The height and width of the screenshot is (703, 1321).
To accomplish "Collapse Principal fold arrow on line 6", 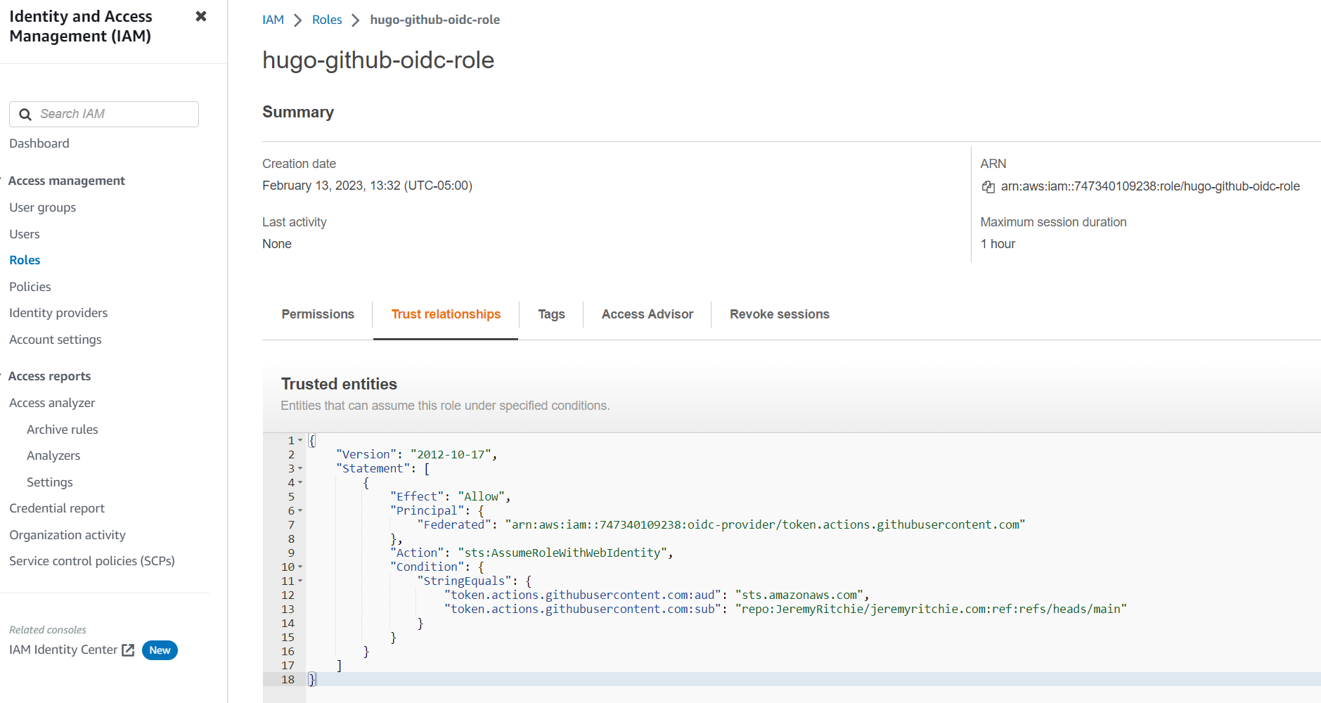I will (x=300, y=511).
